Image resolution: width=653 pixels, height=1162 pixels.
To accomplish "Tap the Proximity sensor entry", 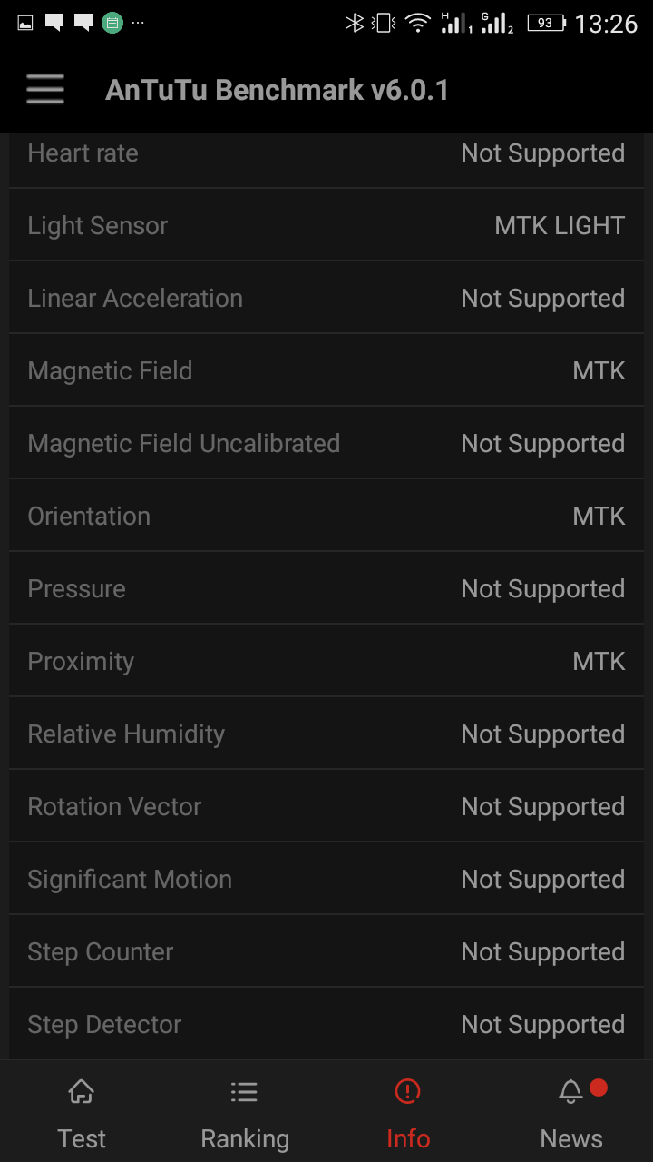I will point(326,661).
